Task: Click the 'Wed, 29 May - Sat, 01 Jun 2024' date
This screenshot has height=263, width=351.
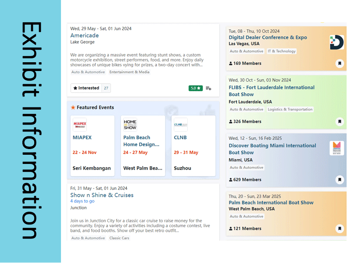Action: click(x=101, y=28)
